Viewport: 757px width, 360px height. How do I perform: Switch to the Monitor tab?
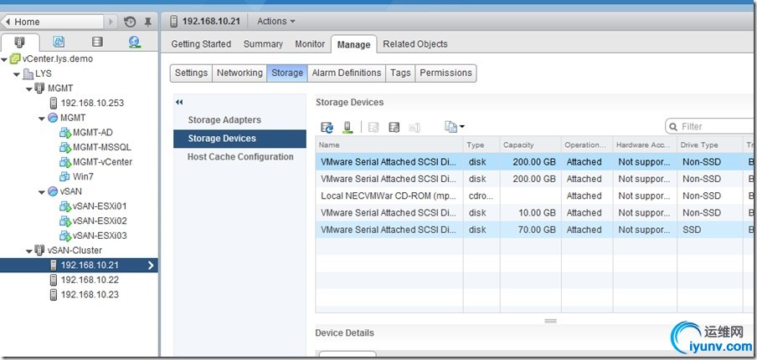(310, 43)
